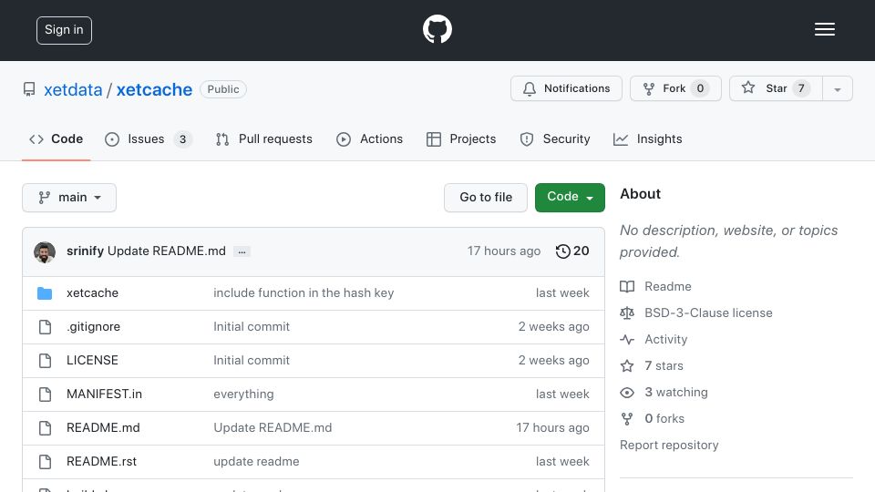Click the scales icon beside BSD-3-Clause license
The image size is (875, 492).
(x=627, y=313)
